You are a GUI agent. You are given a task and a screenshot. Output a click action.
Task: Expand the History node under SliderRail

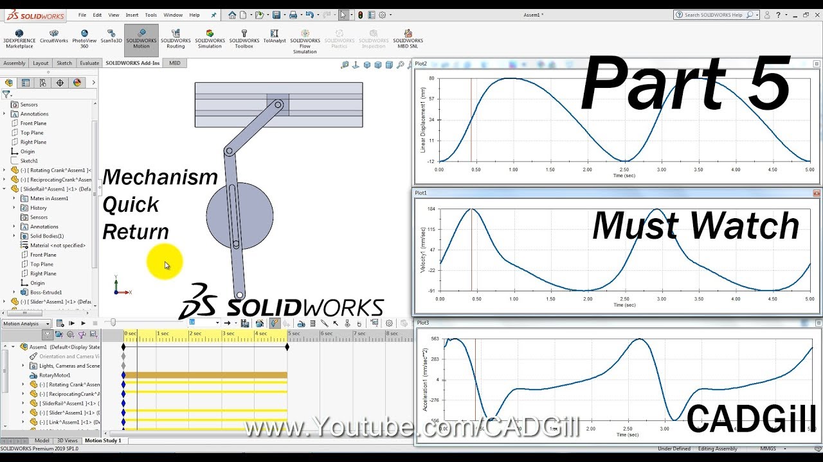tap(14, 208)
